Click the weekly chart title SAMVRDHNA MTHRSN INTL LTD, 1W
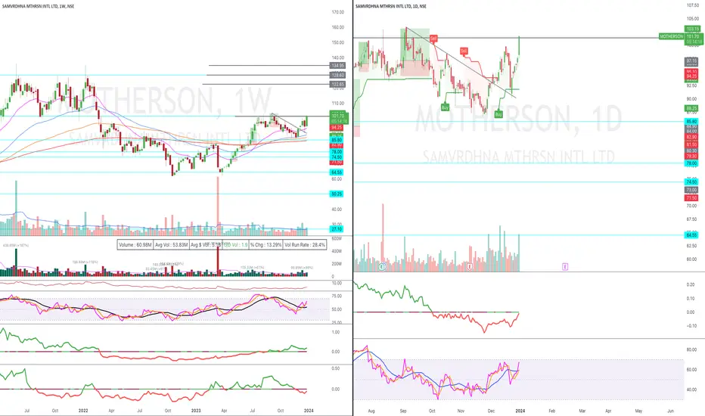The width and height of the screenshot is (705, 416). pyautogui.click(x=39, y=6)
